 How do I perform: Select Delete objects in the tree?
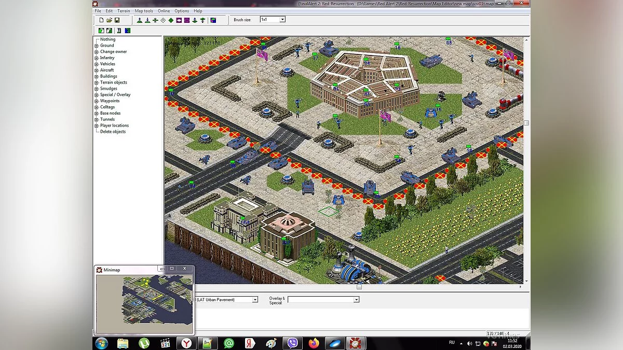tap(113, 131)
